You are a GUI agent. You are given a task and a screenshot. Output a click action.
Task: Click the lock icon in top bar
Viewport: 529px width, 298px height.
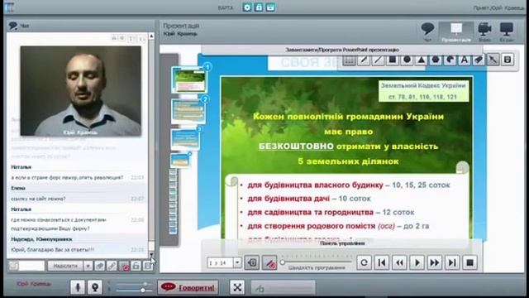tap(259, 7)
